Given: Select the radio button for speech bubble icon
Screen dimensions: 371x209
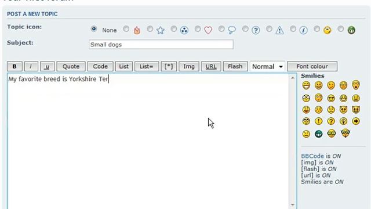Looking at the screenshot, I should point(221,29).
